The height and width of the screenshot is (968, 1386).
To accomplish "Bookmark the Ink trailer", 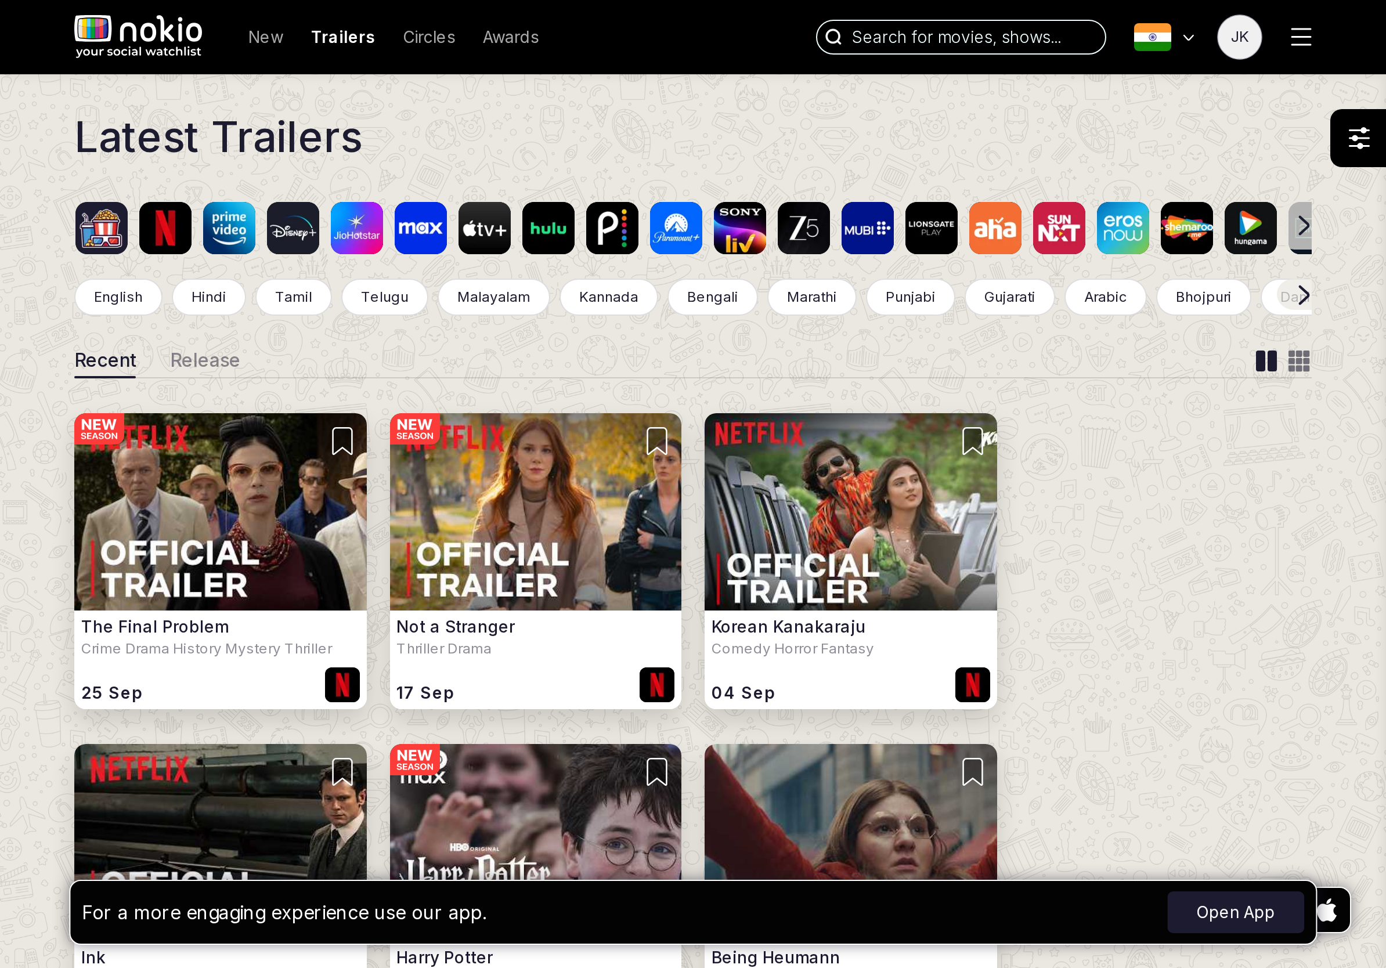I will (342, 772).
